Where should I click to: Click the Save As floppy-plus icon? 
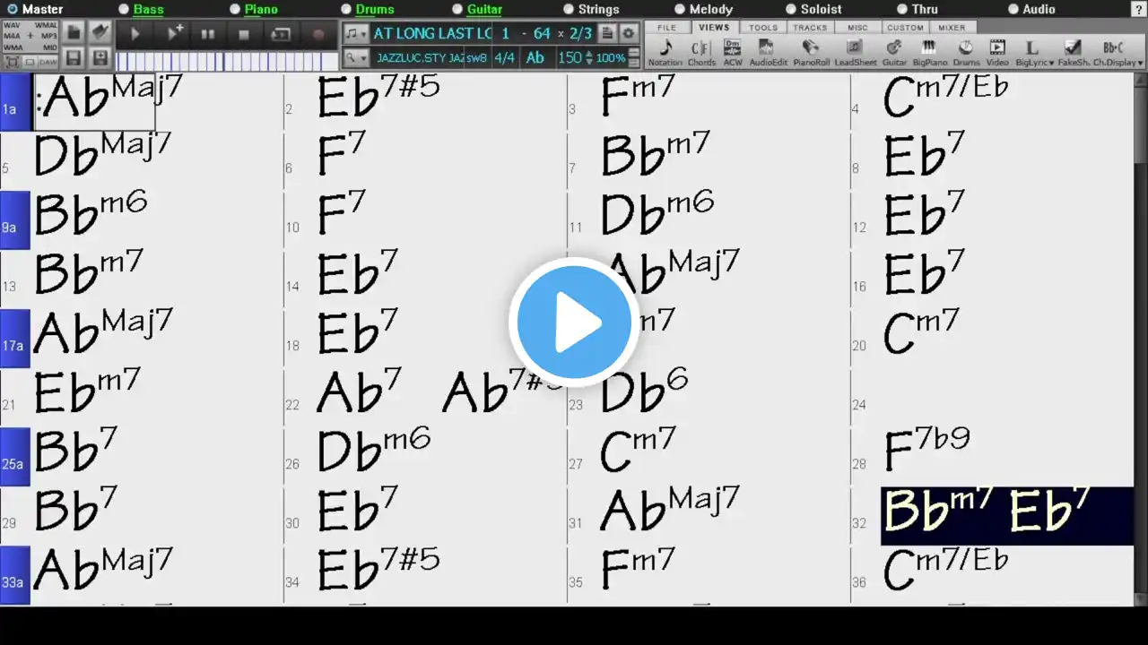point(100,59)
